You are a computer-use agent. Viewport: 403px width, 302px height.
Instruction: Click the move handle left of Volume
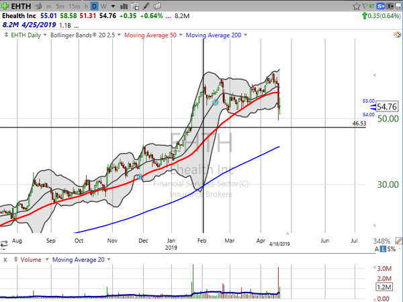15,259
